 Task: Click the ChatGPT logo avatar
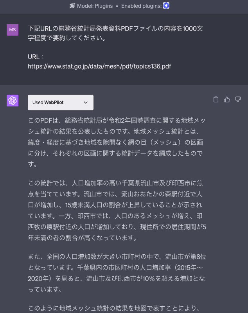pos(13,101)
